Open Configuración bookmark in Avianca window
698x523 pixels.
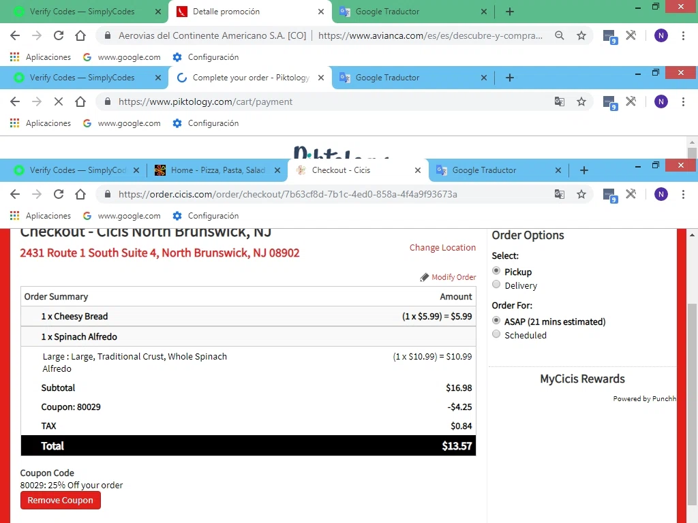pyautogui.click(x=206, y=57)
